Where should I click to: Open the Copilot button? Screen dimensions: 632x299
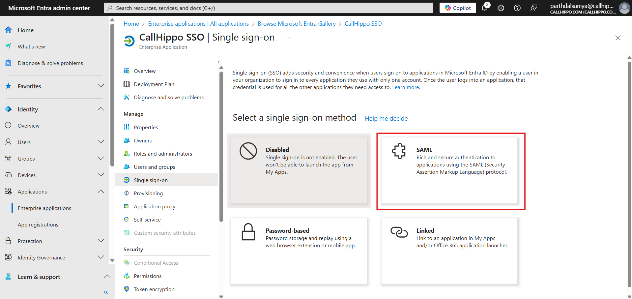coord(458,8)
